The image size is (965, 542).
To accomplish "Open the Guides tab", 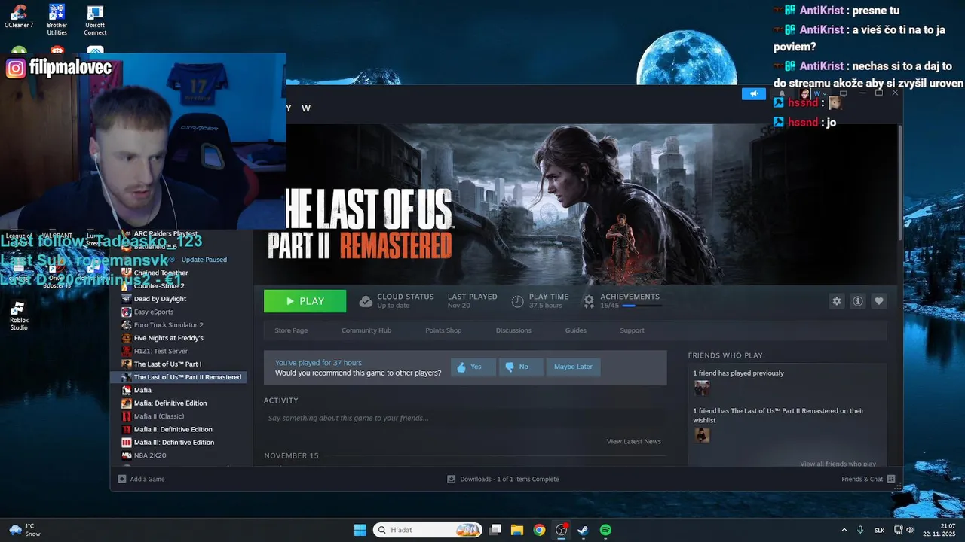I will pyautogui.click(x=575, y=330).
